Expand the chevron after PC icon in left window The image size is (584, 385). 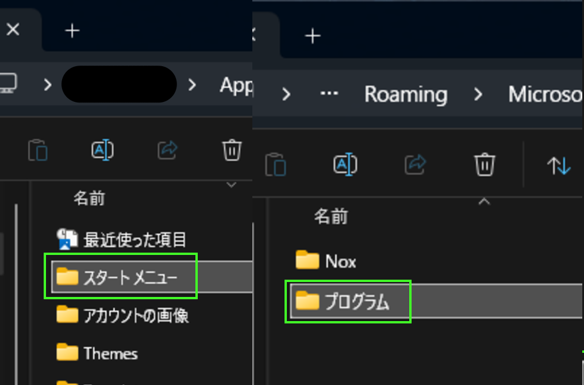pyautogui.click(x=47, y=85)
